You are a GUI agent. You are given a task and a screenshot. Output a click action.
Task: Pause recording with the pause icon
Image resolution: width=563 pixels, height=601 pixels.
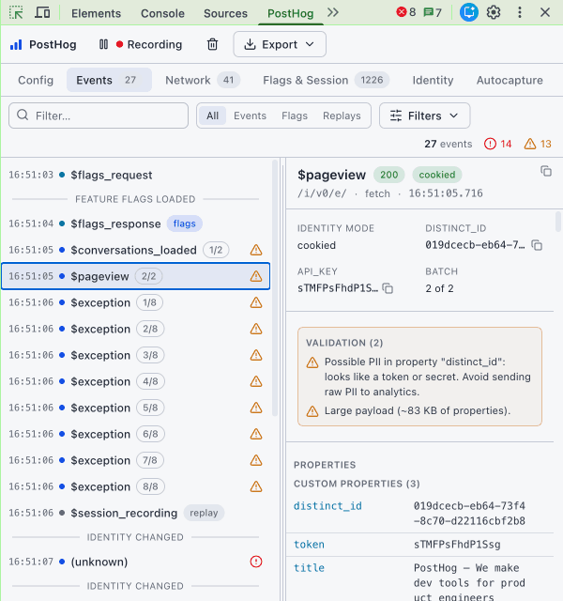[103, 44]
